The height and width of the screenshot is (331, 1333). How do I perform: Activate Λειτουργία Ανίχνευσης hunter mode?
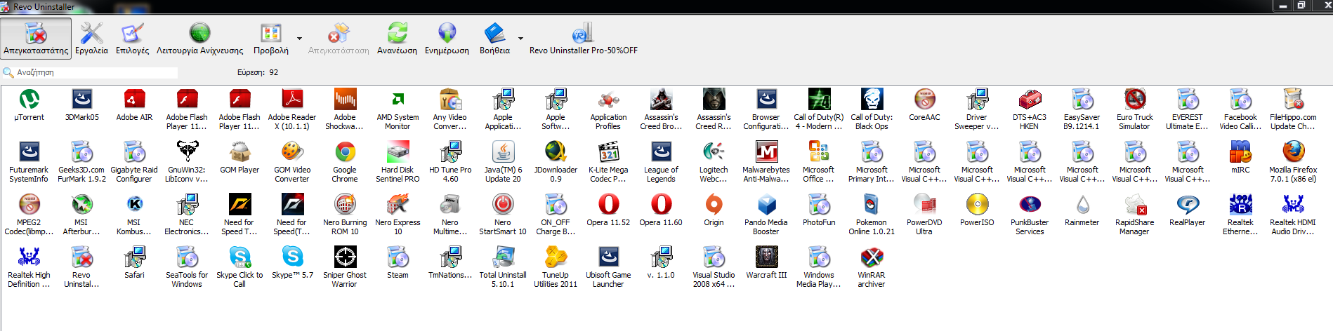199,38
